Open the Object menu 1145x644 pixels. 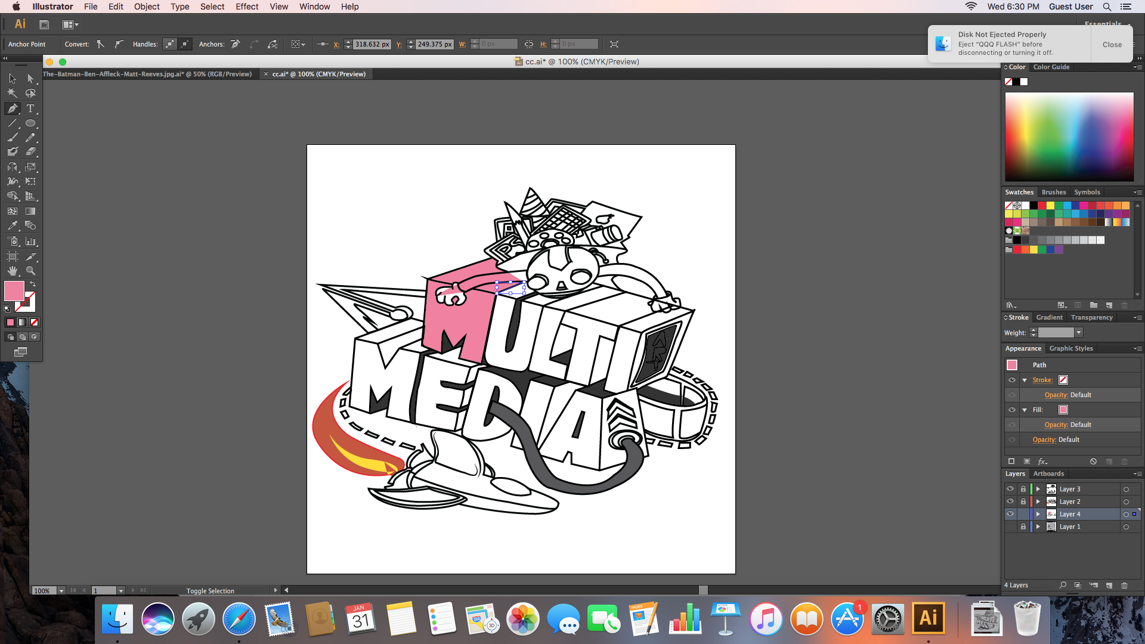point(147,7)
